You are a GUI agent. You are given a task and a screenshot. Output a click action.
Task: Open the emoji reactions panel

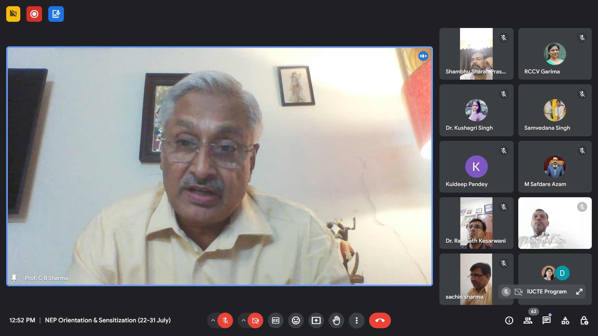coord(296,320)
